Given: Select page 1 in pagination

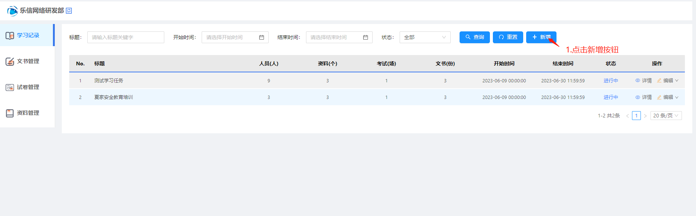Looking at the screenshot, I should point(636,116).
